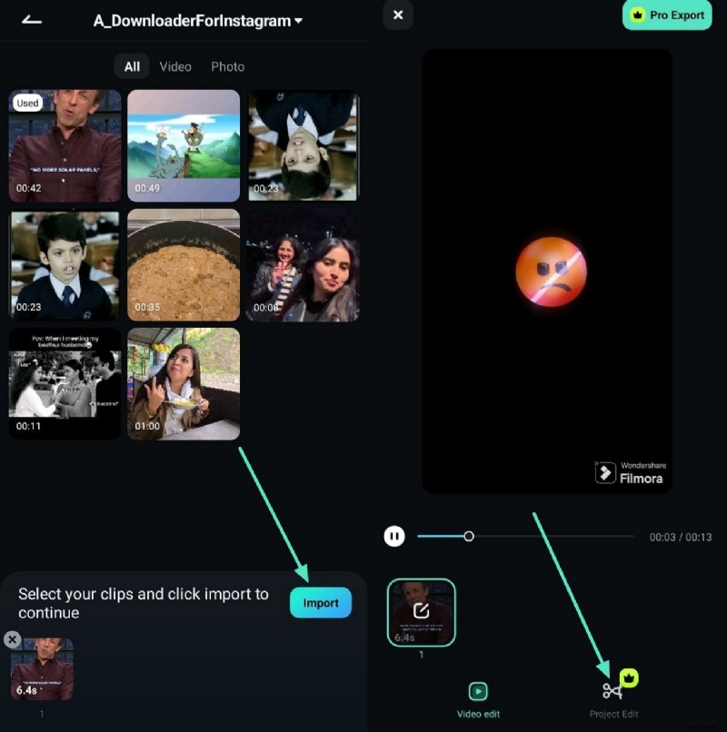Tap the back arrow to leave the gallery
Image resolution: width=727 pixels, height=732 pixels.
tap(31, 18)
